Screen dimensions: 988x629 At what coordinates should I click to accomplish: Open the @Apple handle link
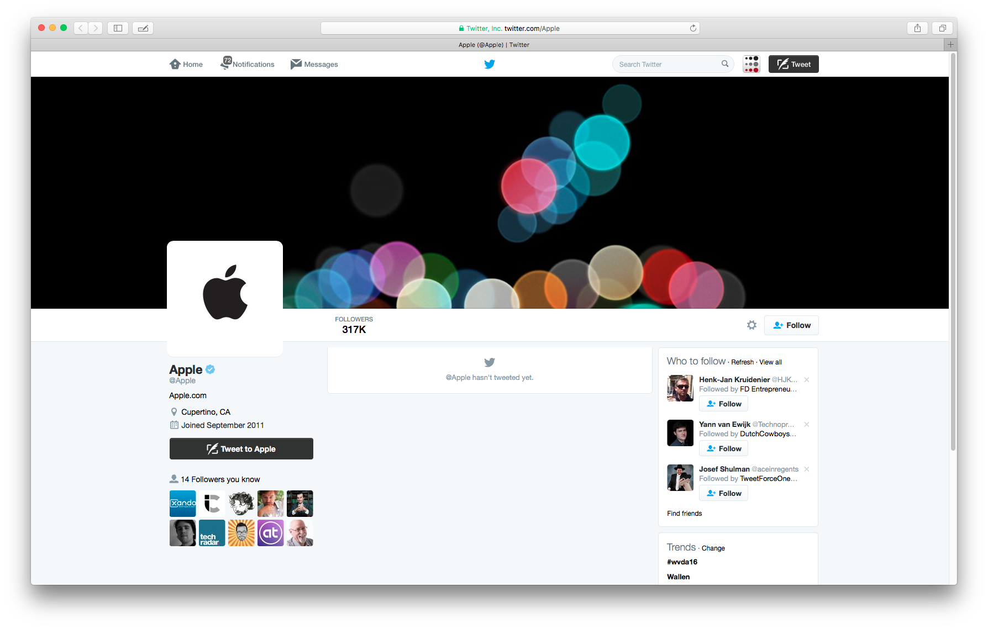click(182, 380)
